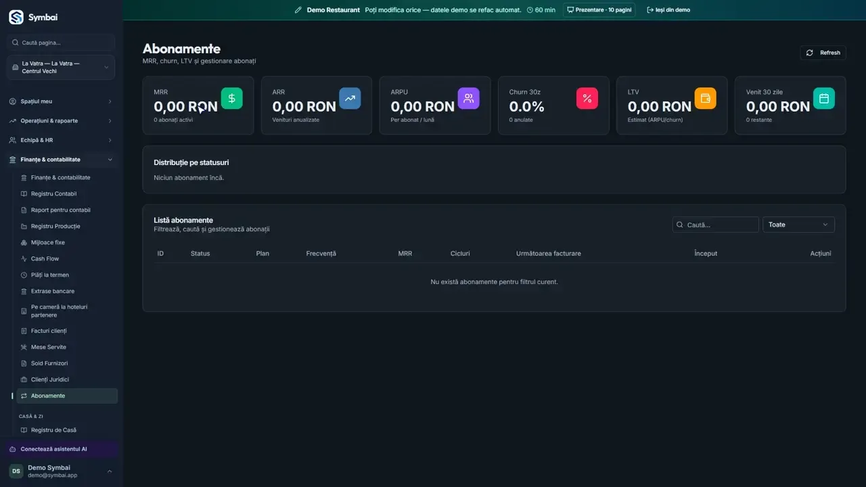Click the pencil icon beside Demo Restaurant
This screenshot has width=866, height=487.
tap(298, 10)
